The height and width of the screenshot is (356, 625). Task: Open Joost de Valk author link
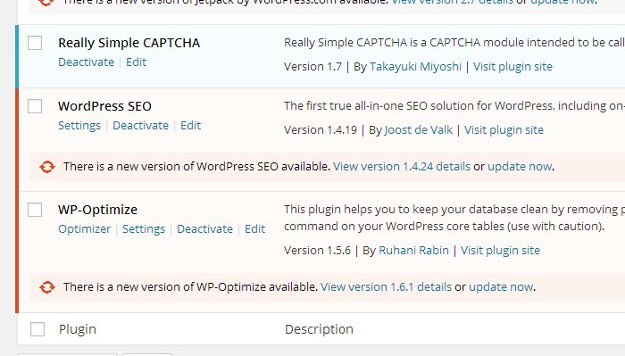click(x=419, y=129)
